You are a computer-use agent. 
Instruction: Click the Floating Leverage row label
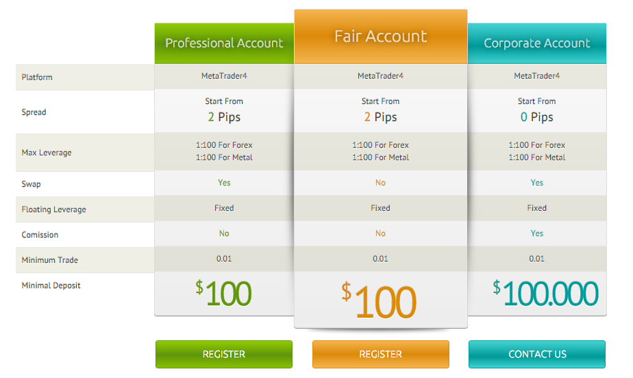coord(53,210)
